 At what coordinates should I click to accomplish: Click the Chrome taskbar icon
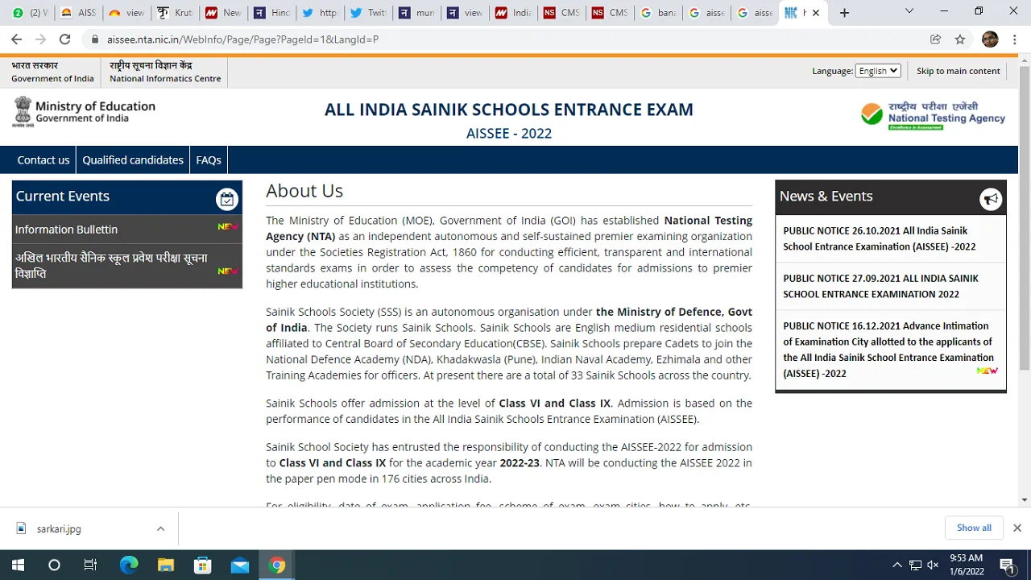277,565
